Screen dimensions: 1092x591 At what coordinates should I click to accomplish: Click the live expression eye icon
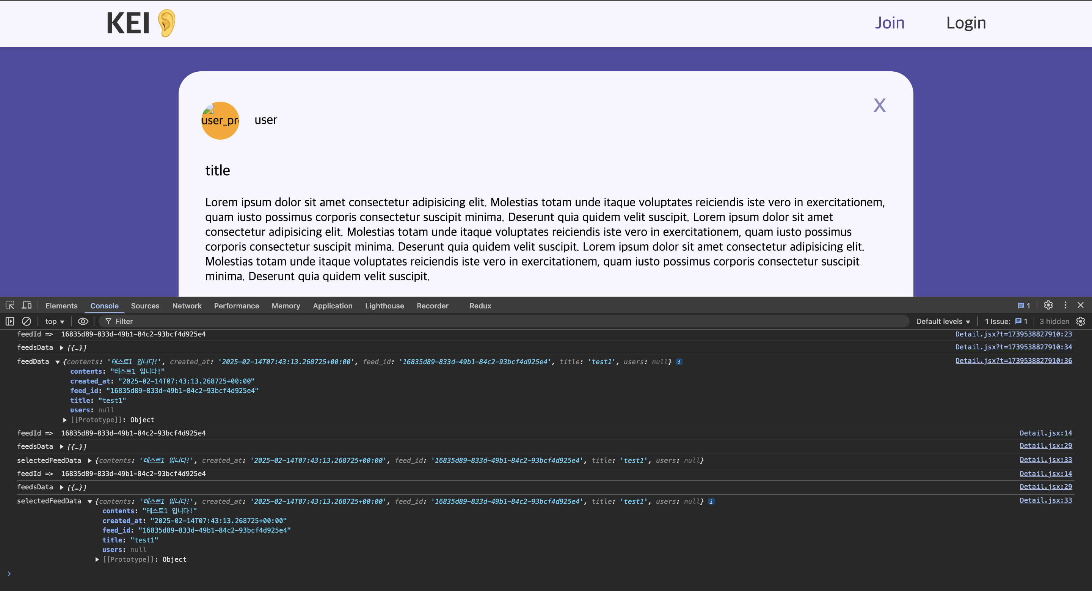(x=83, y=321)
